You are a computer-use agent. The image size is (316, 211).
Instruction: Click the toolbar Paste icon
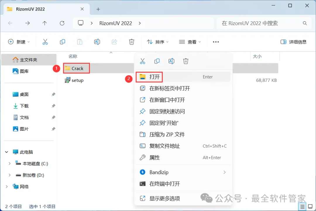pos(80,42)
